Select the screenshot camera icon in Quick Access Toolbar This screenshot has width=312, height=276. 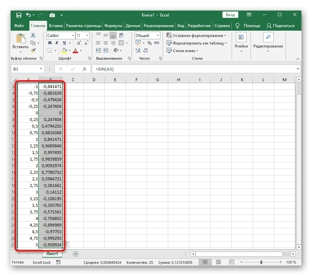click(x=52, y=15)
